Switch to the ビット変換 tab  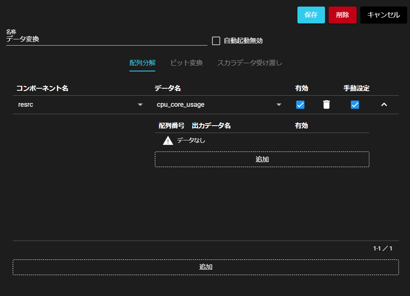(186, 63)
